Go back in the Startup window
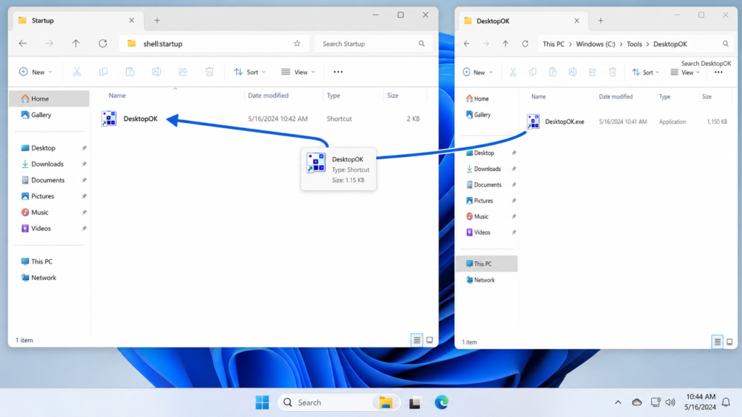The width and height of the screenshot is (742, 417). tap(22, 43)
